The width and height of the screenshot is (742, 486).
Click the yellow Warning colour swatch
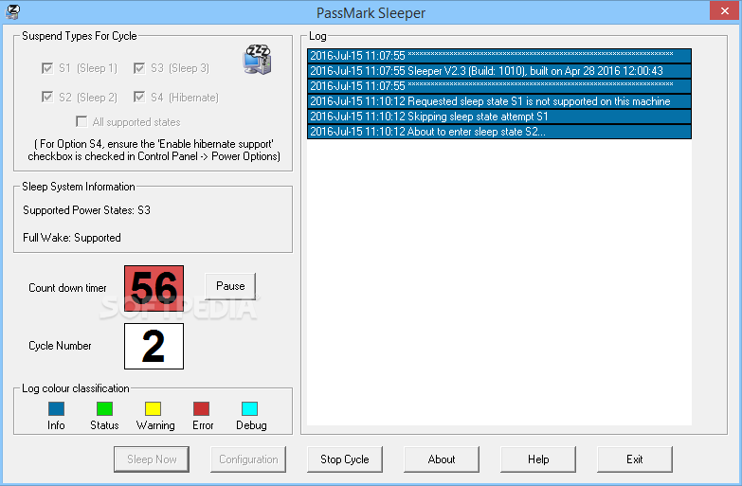(x=153, y=408)
